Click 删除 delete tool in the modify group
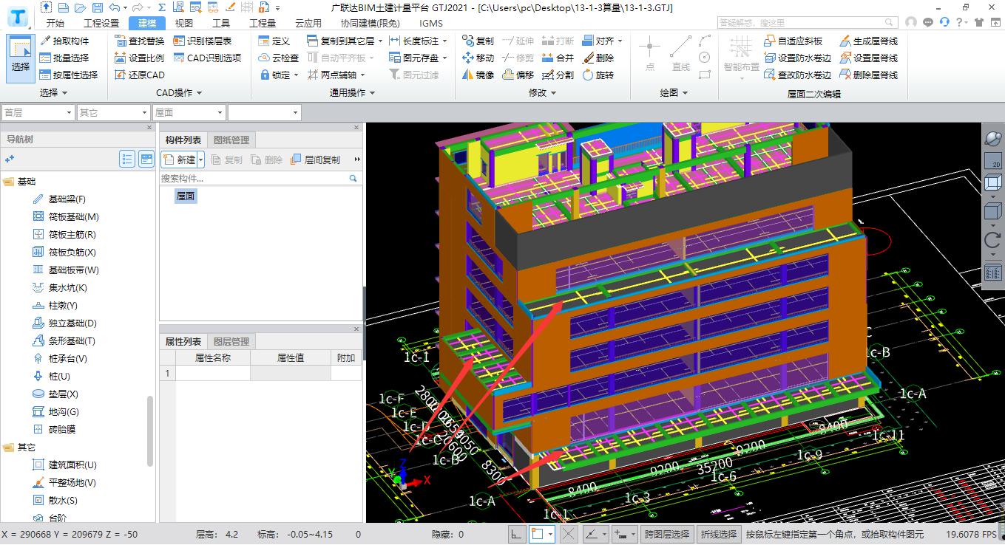 (598, 58)
